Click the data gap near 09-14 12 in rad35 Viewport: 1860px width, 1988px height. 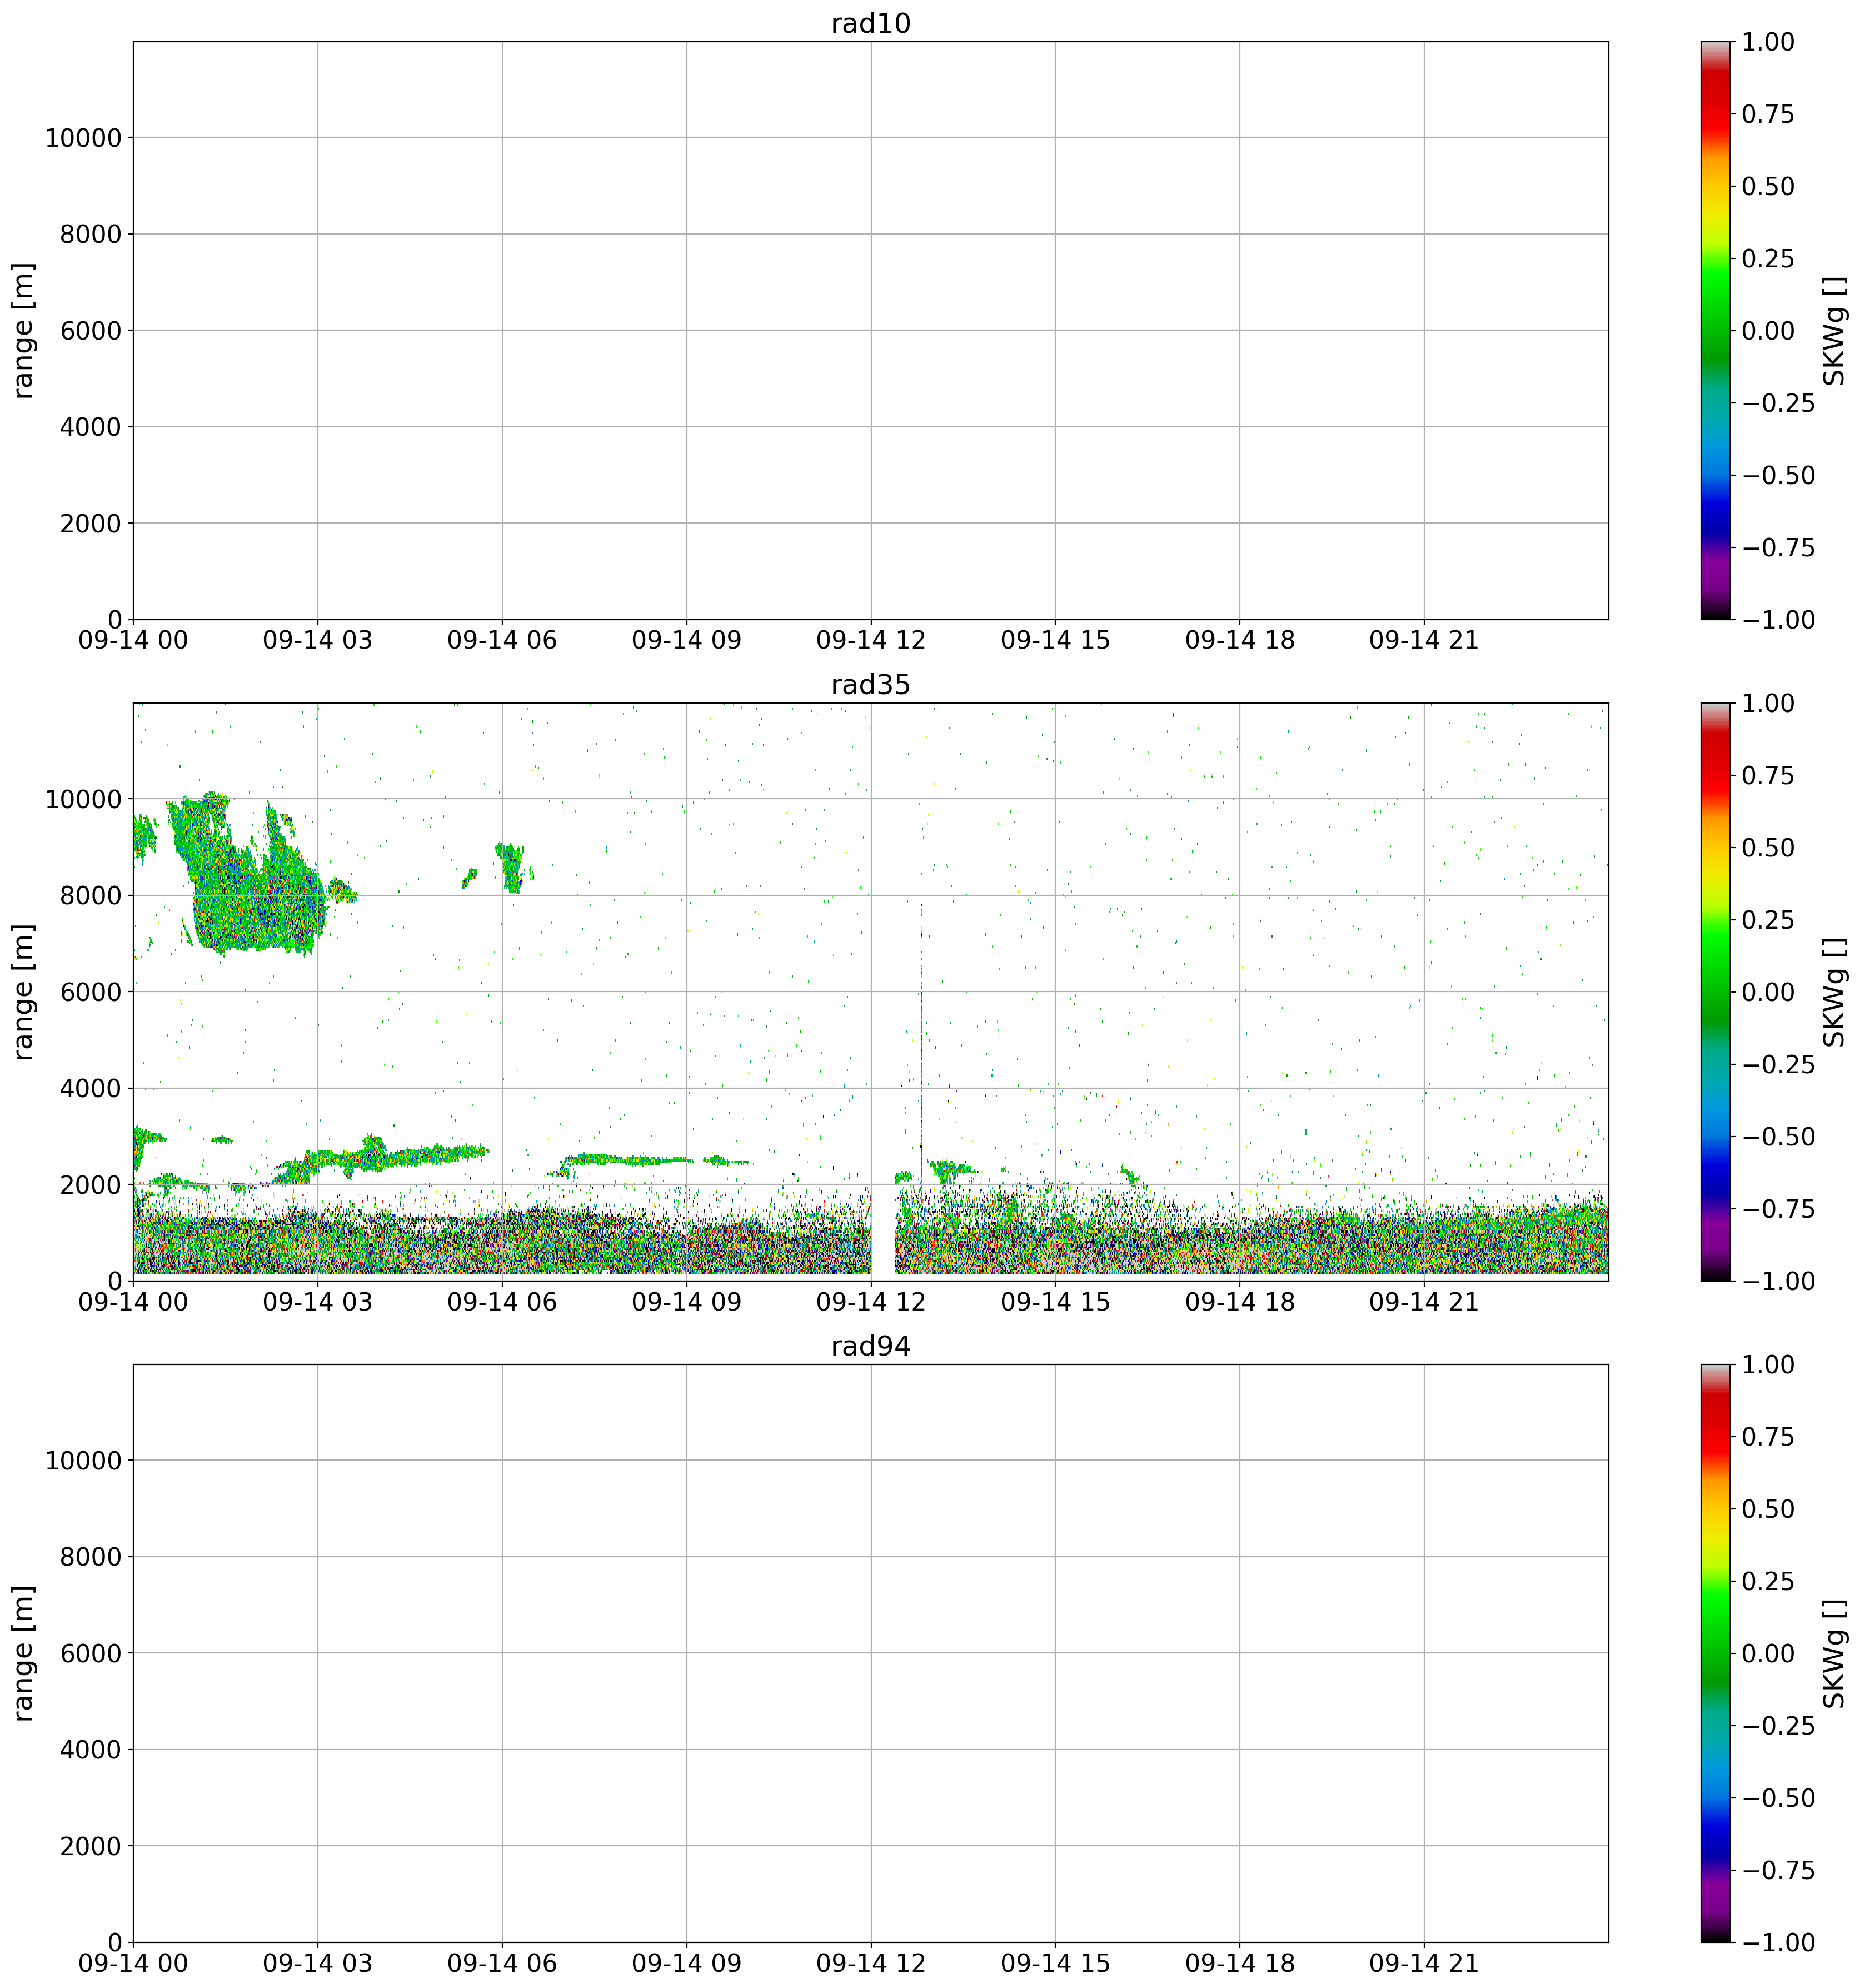(882, 1230)
